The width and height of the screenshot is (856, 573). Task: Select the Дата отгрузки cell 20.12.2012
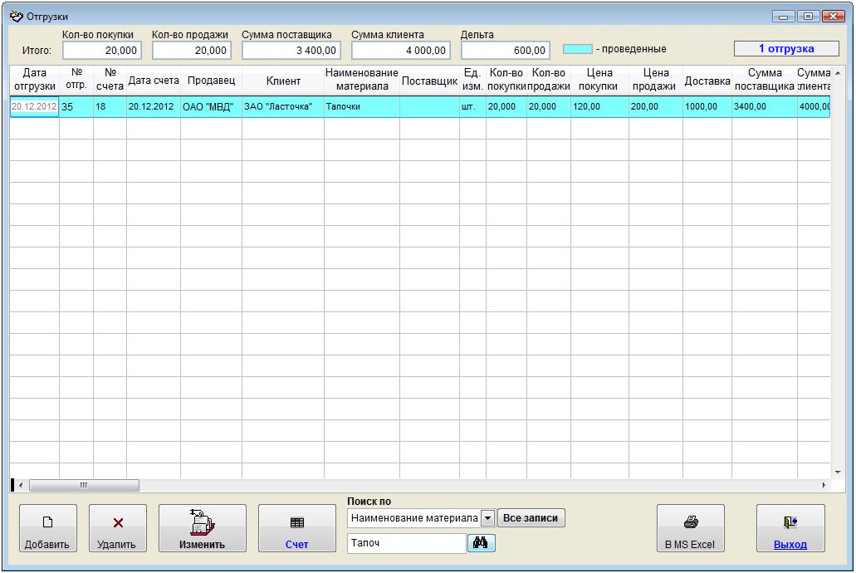click(x=34, y=107)
